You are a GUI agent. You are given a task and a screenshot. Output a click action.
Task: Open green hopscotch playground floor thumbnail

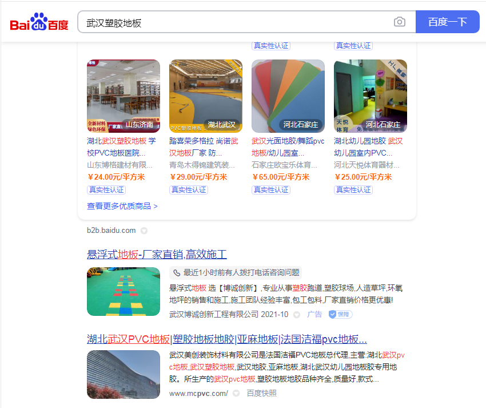[123, 291]
